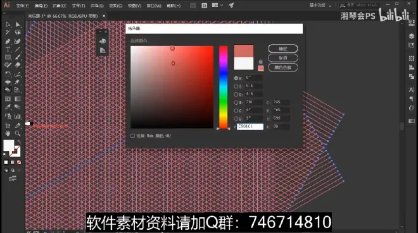
Task: Select the Zoom magnifier tool
Action: (18, 133)
